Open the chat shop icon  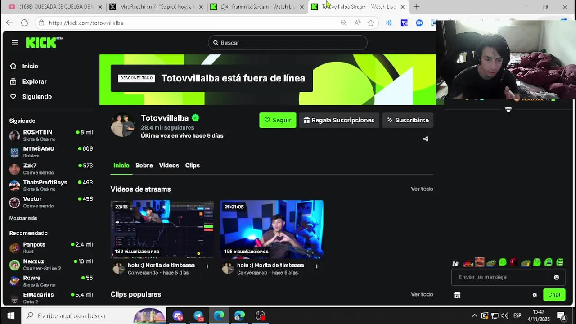457,295
